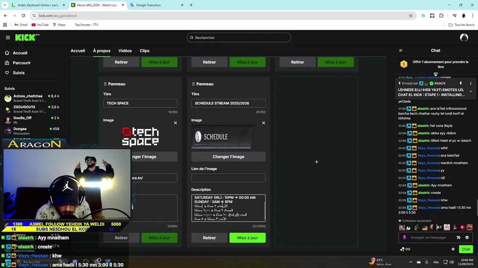This screenshot has height=268, width=478.
Task: Click Mise à jour under the TECH SPACE panel
Action: (x=159, y=238)
